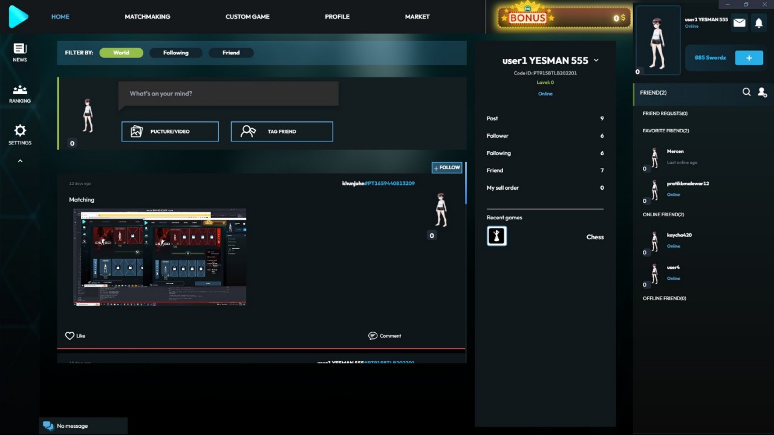Click the Picture/Video upload button

170,132
